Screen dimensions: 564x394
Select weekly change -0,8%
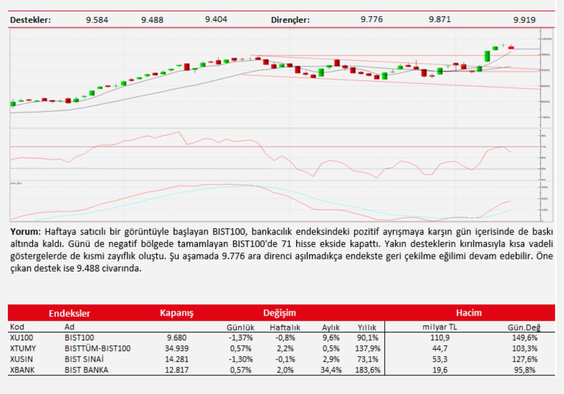click(285, 338)
